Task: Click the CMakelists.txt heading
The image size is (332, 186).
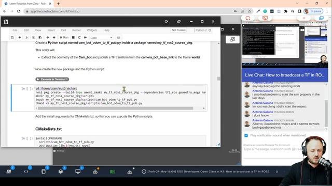Action: pos(48,129)
